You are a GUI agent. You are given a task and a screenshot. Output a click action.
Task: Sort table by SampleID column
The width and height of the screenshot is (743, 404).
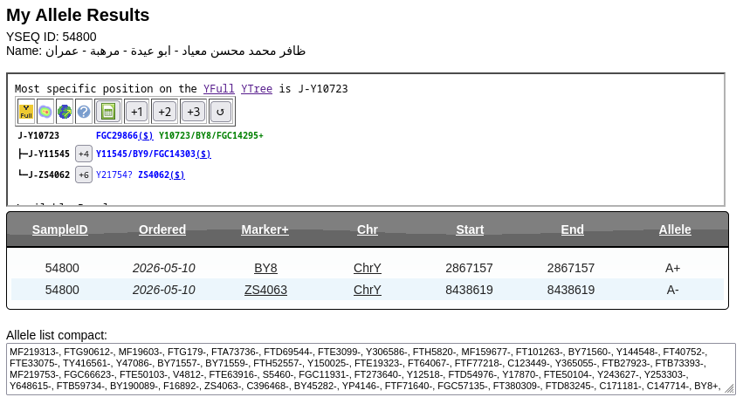click(59, 229)
